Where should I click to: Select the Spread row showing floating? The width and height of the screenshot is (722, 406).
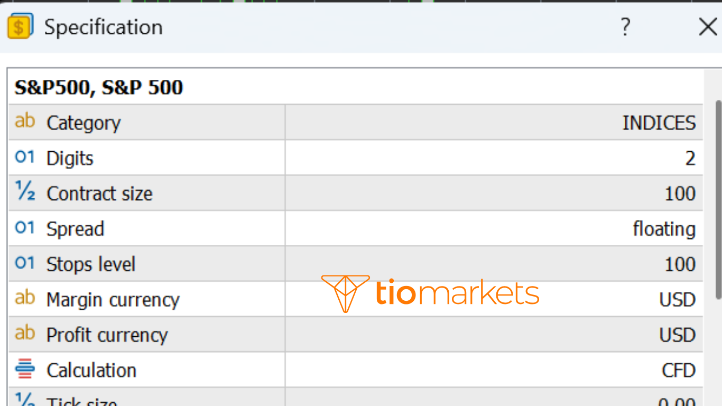(x=664, y=228)
